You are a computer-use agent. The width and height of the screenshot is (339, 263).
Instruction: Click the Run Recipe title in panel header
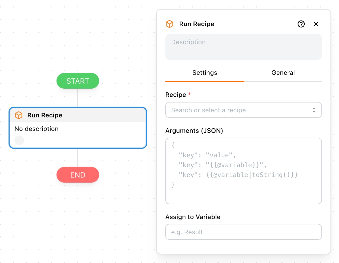point(196,24)
